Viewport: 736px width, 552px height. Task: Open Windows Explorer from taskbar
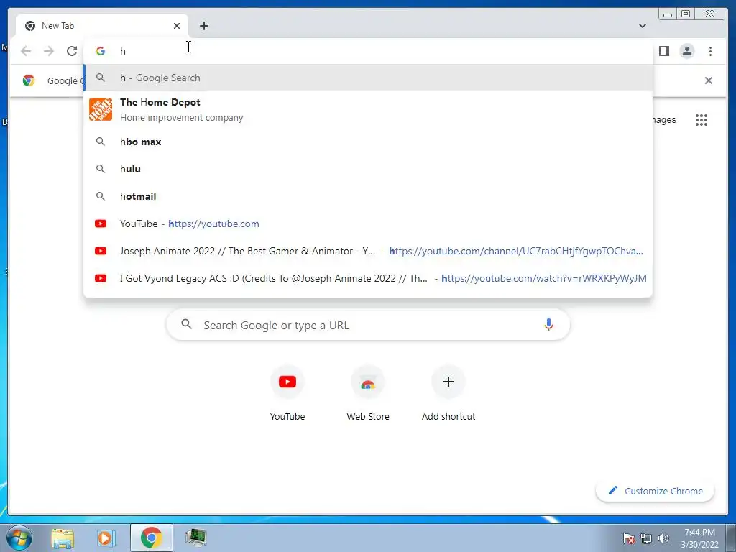coord(63,538)
